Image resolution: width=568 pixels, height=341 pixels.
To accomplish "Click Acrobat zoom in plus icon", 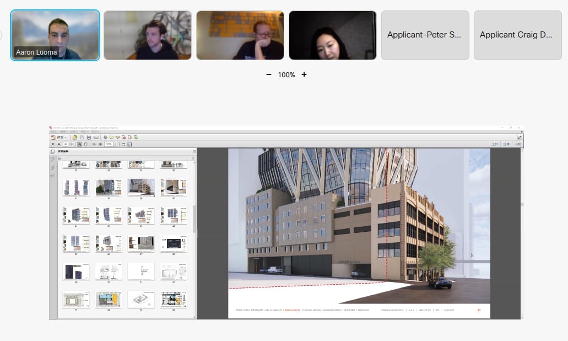I will [100, 144].
